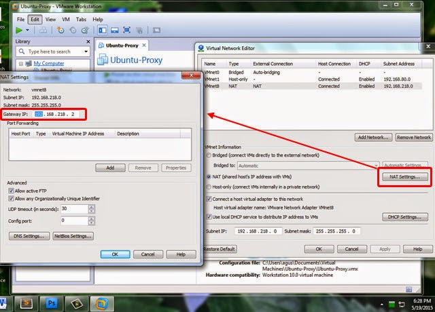This screenshot has width=435, height=312.
Task: Open the File menu
Action: (20, 20)
